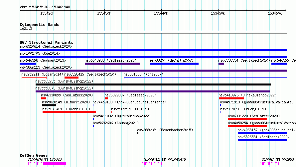Screen dimensions: 296x167
Task: Click nsv5981521 (Wu2021) label
Action: click(x=130, y=109)
